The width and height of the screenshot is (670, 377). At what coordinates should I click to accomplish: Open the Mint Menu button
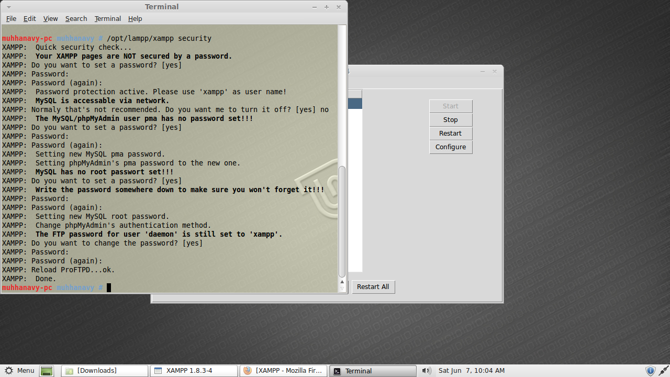pyautogui.click(x=19, y=371)
